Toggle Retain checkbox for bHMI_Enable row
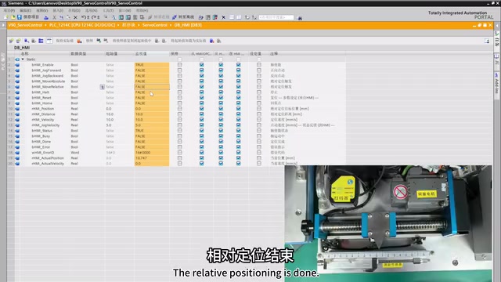 pos(179,64)
